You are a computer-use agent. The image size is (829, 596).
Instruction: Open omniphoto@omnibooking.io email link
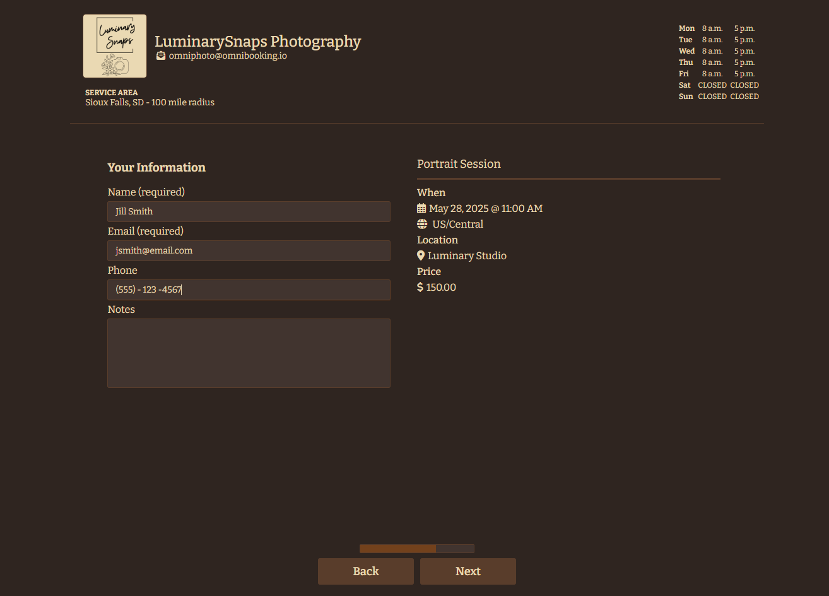click(228, 56)
